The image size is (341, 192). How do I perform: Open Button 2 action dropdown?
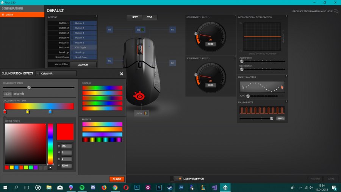pyautogui.click(x=83, y=28)
